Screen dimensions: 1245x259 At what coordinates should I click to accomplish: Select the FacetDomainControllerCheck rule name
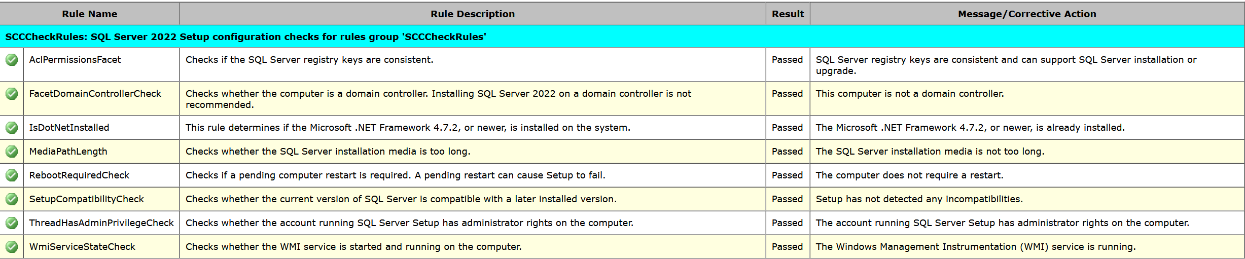click(95, 94)
